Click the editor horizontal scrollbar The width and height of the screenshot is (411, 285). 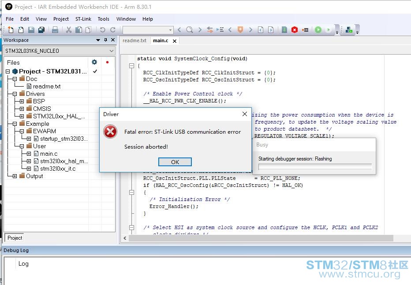pyautogui.click(x=261, y=238)
